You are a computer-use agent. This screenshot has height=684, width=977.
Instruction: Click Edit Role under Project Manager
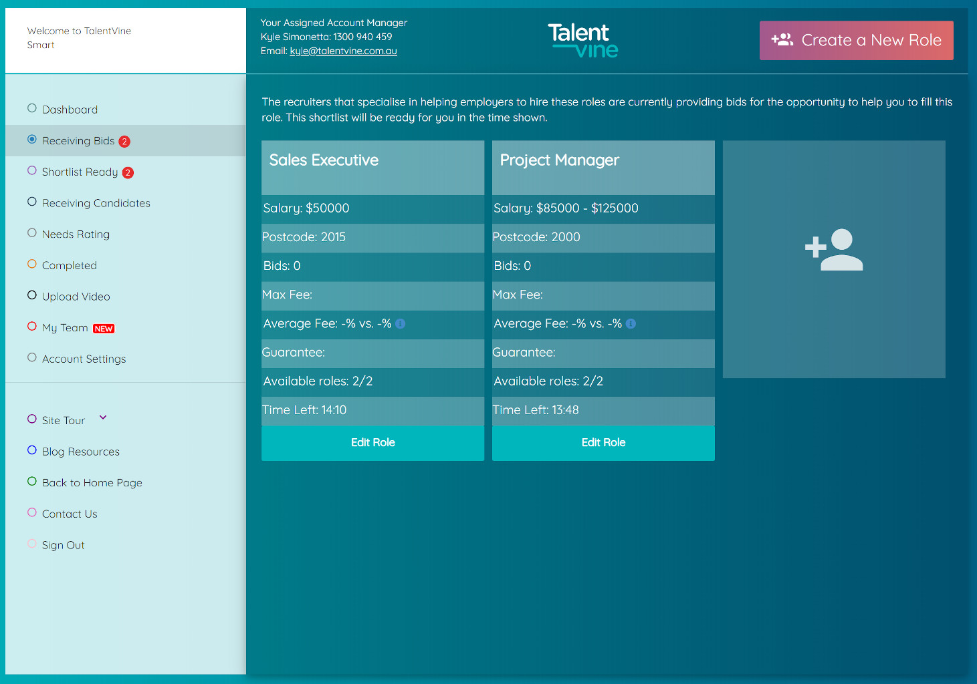(603, 443)
